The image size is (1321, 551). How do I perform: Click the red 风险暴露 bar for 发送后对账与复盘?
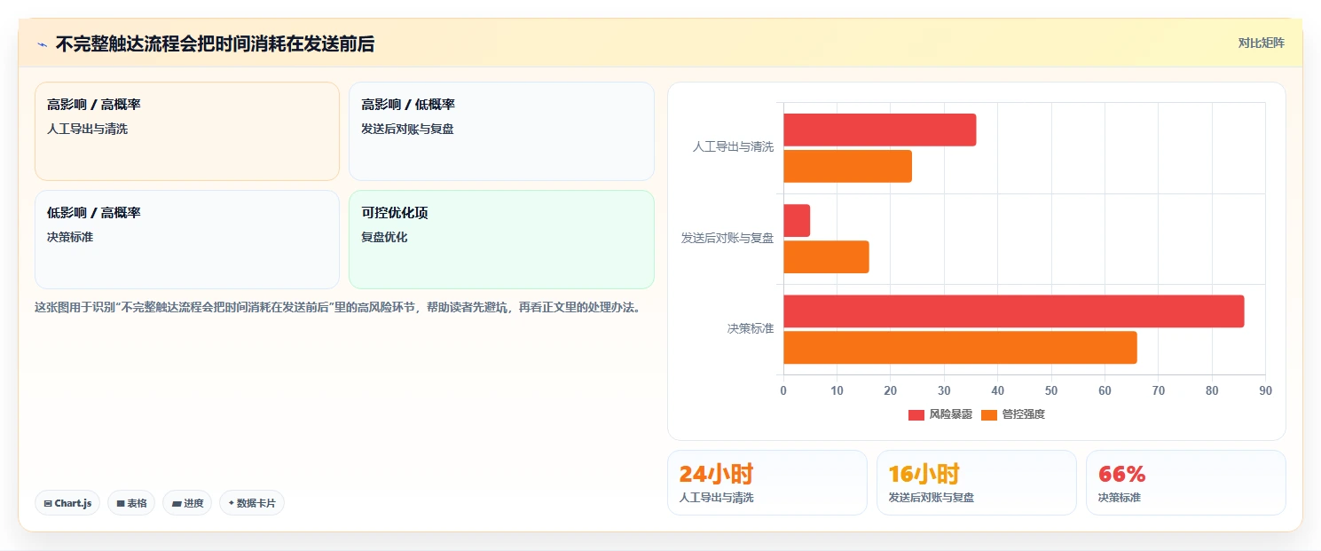797,221
